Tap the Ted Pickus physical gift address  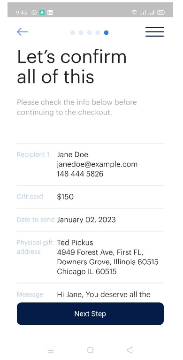107,257
